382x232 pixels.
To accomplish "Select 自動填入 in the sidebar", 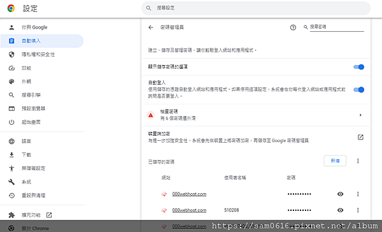I will tap(42, 41).
